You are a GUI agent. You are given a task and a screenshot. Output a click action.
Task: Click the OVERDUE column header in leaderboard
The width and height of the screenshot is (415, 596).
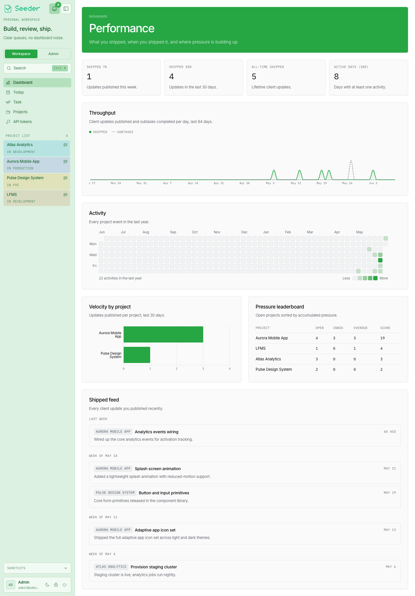coord(361,328)
